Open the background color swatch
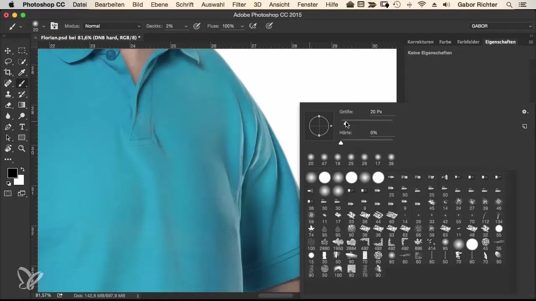Screen dimensions: 536x301 tap(20, 181)
